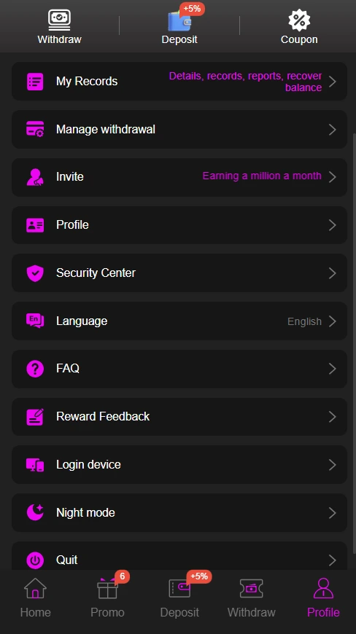The width and height of the screenshot is (356, 634).
Task: Open the Profile menu entry
Action: click(179, 225)
